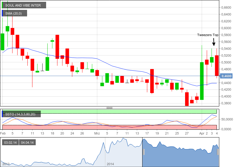Click the 0,3800 price axis label

point(226,103)
